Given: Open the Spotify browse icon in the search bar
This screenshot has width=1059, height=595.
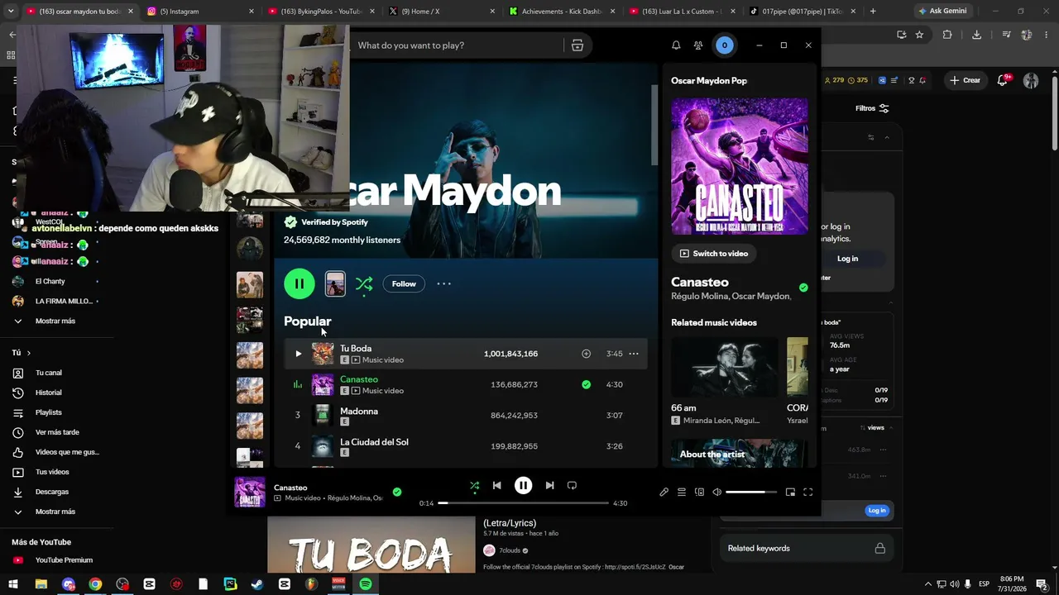Looking at the screenshot, I should [577, 45].
